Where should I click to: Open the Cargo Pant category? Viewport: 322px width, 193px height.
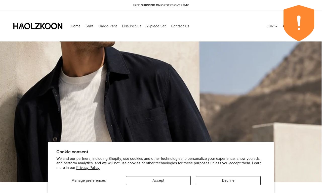(x=107, y=26)
